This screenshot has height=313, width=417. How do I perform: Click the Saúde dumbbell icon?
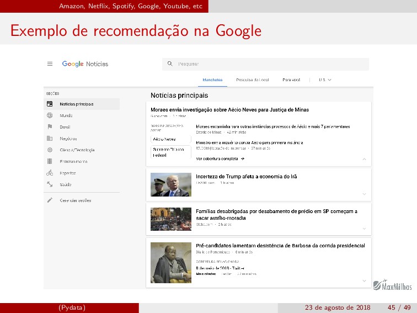pyautogui.click(x=50, y=184)
